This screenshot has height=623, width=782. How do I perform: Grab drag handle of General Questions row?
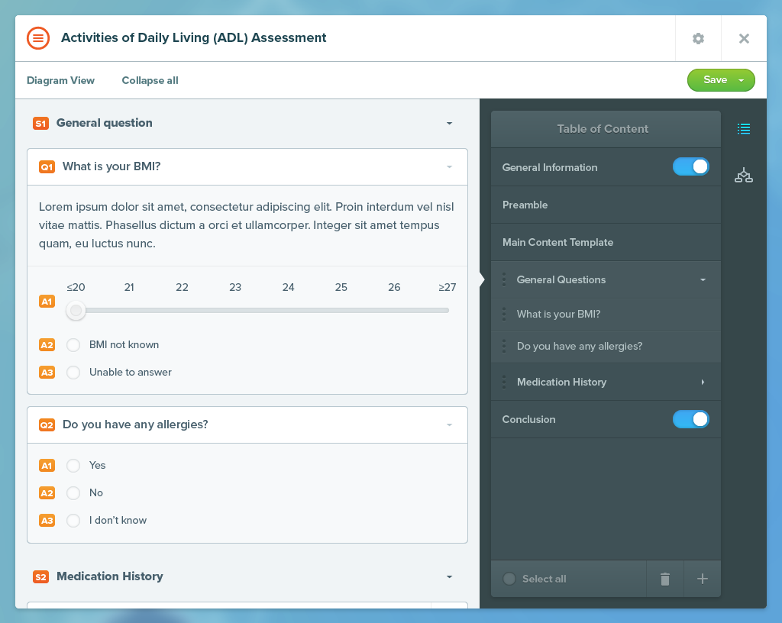tap(504, 279)
